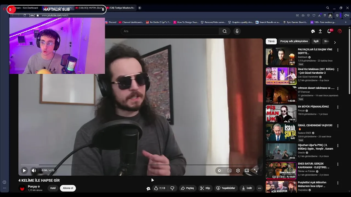This screenshot has width=351, height=197.
Task: Open the browser shield icon
Action: pos(308,15)
